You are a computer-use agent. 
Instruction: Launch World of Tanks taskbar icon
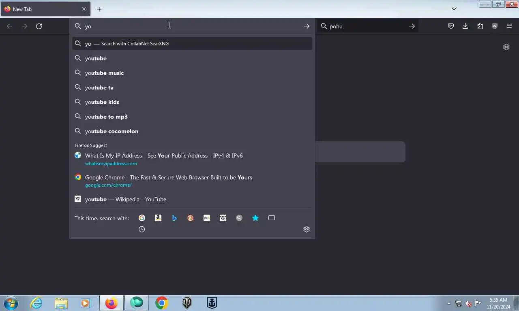pos(187,303)
